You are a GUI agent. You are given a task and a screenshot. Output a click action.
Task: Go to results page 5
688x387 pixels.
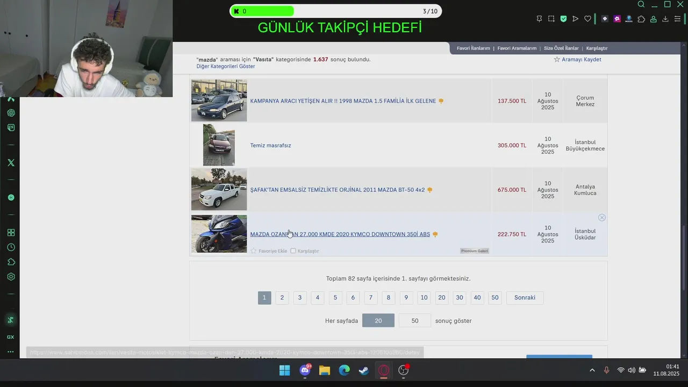[335, 298]
